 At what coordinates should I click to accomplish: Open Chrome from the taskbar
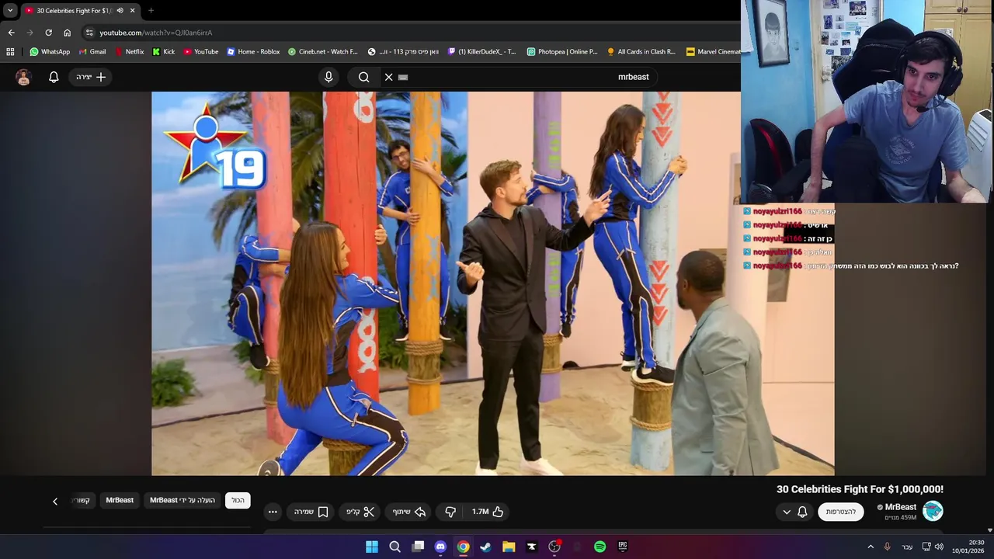463,547
